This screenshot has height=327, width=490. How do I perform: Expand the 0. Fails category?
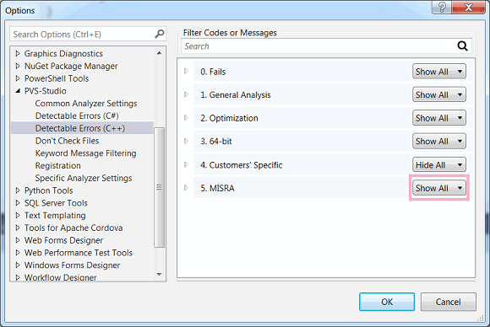(186, 72)
